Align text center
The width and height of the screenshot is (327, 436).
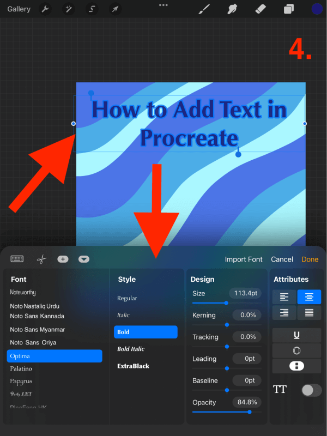click(x=309, y=296)
